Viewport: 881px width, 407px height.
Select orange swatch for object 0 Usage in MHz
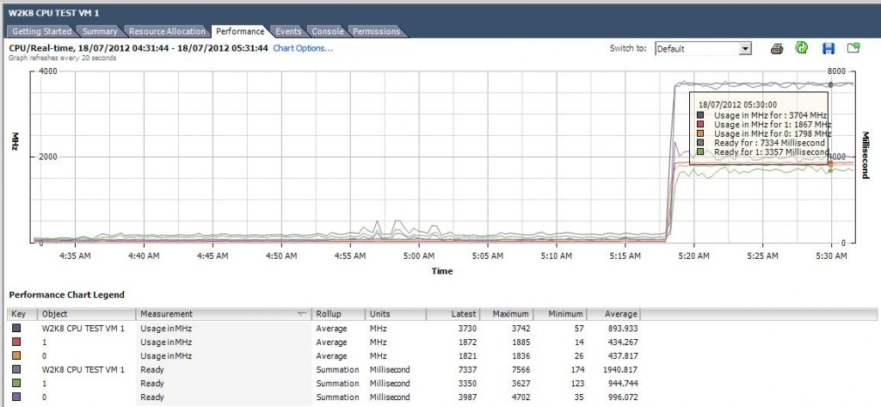pyautogui.click(x=15, y=356)
